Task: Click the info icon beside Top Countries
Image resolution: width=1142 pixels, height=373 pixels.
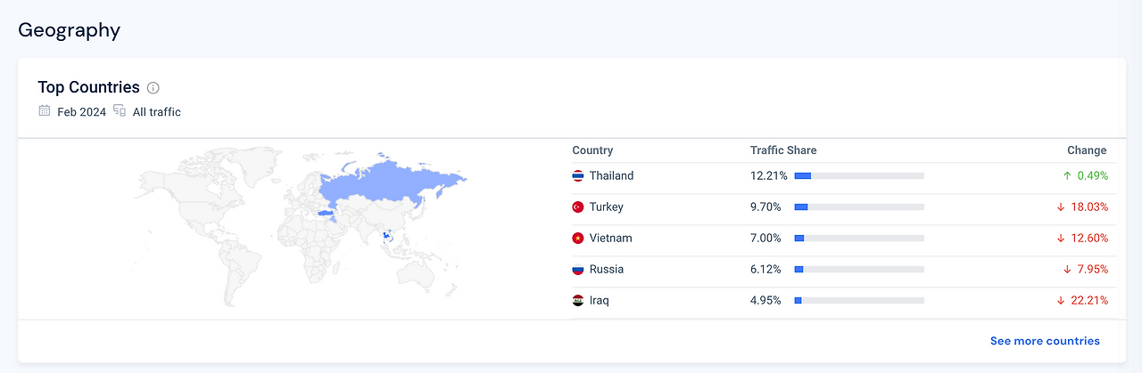Action: click(x=153, y=88)
